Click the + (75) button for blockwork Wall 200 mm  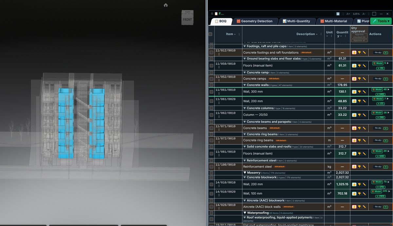click(380, 187)
